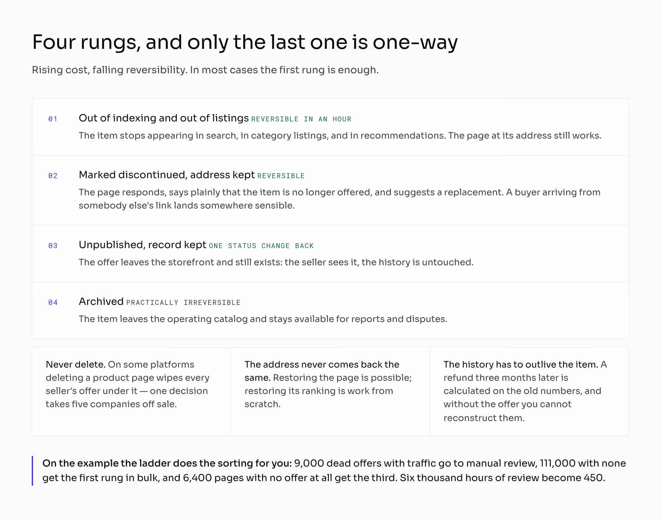The image size is (661, 520).
Task: Open the 'Out of indexing and out of listings' rung
Action: (330, 127)
